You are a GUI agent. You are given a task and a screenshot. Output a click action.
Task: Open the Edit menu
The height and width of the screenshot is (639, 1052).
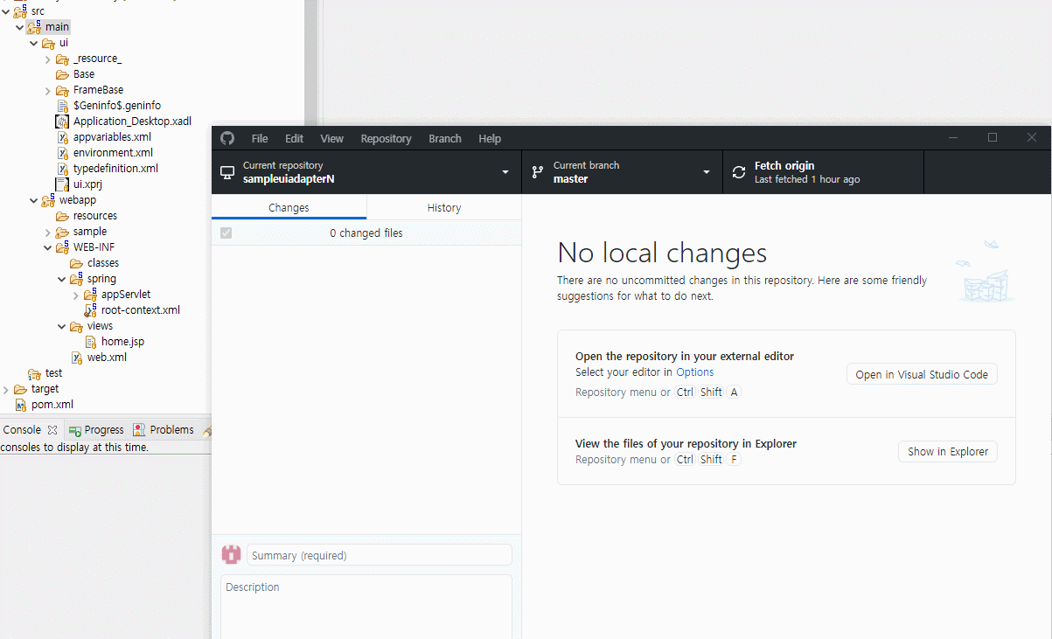[x=294, y=138]
